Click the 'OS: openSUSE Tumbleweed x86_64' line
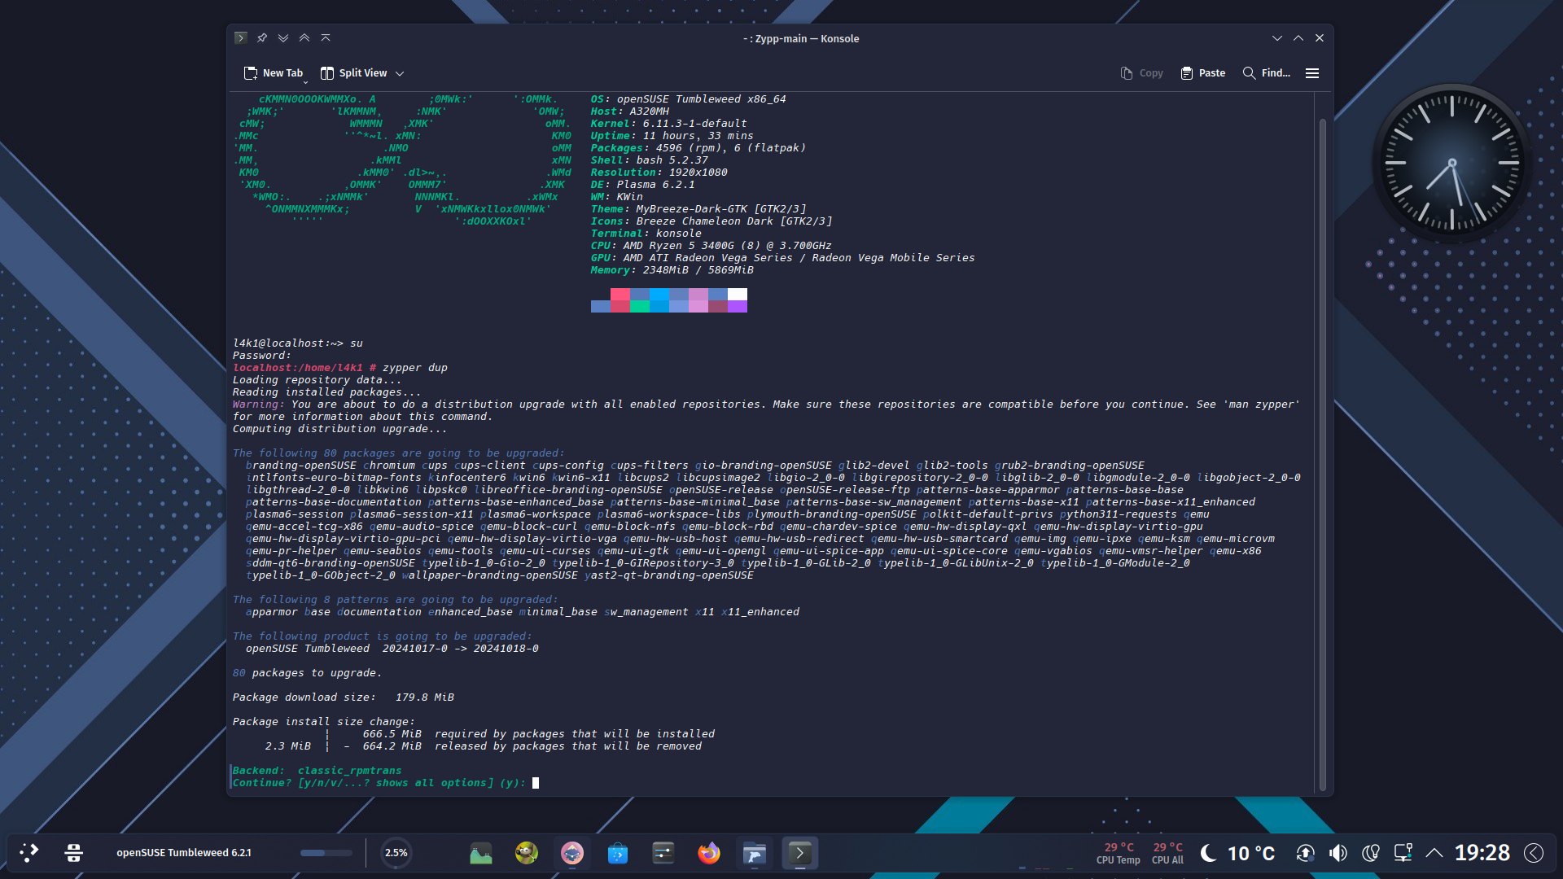 pos(689,99)
